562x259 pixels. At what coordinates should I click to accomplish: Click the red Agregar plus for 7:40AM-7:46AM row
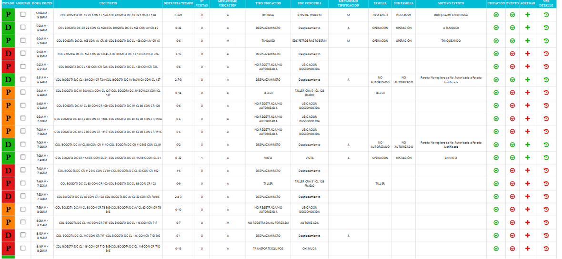528,171
